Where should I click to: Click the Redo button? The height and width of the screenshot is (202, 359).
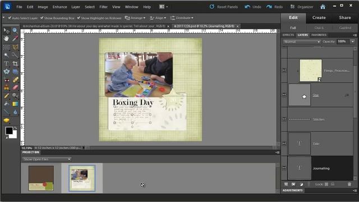[x=274, y=7]
